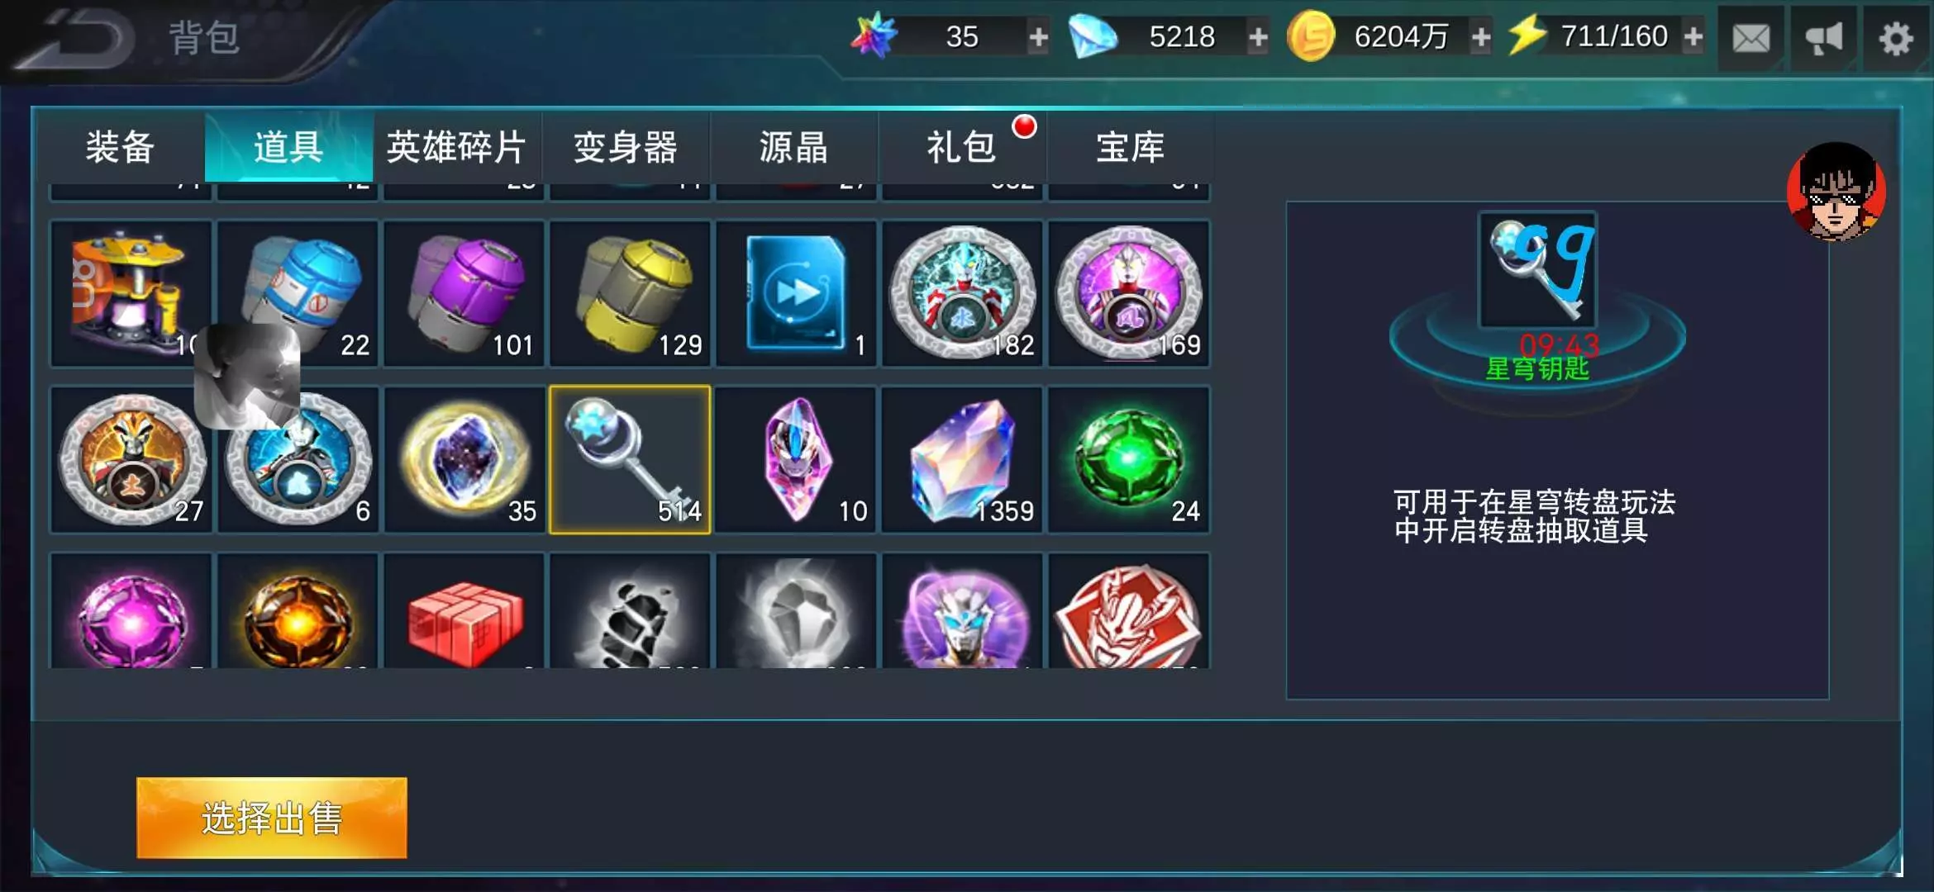Select the red gift box item

464,611
